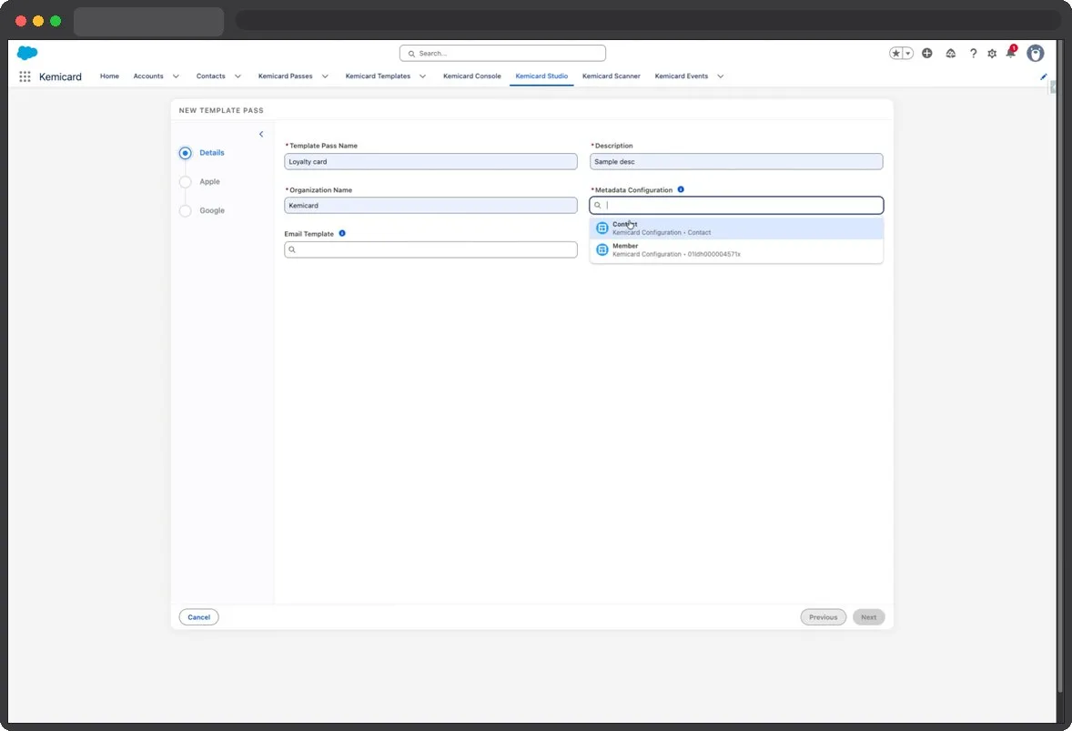
Task: Click the Description field
Action: point(736,161)
